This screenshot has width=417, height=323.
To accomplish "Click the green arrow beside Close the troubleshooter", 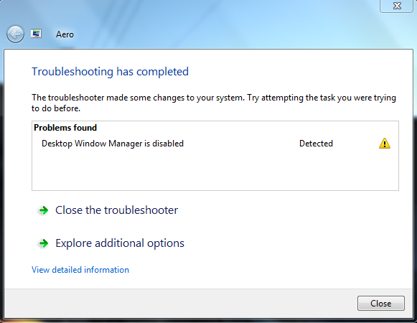I will 43,210.
